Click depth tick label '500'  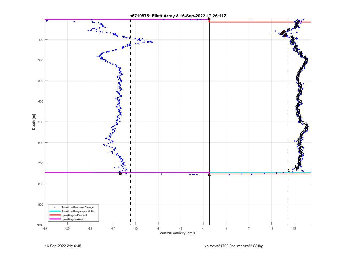[41, 122]
